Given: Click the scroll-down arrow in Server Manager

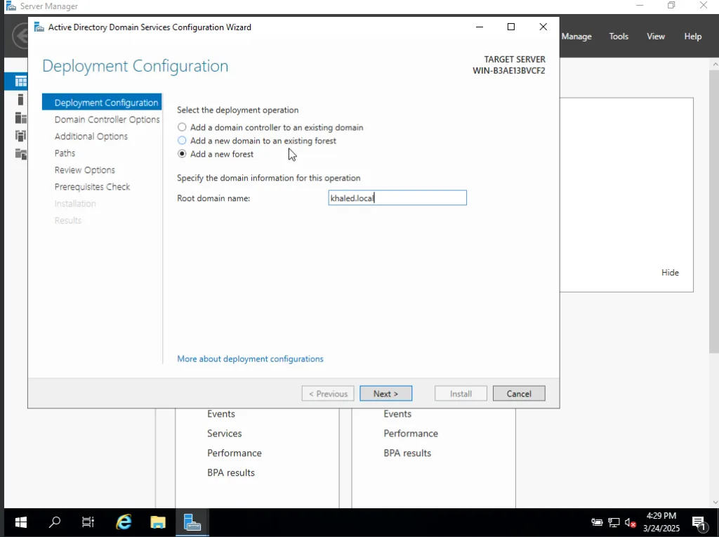Looking at the screenshot, I should [715, 503].
